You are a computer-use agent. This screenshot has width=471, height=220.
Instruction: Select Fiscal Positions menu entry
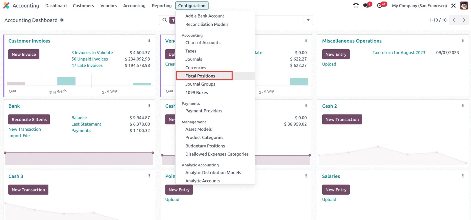click(200, 76)
